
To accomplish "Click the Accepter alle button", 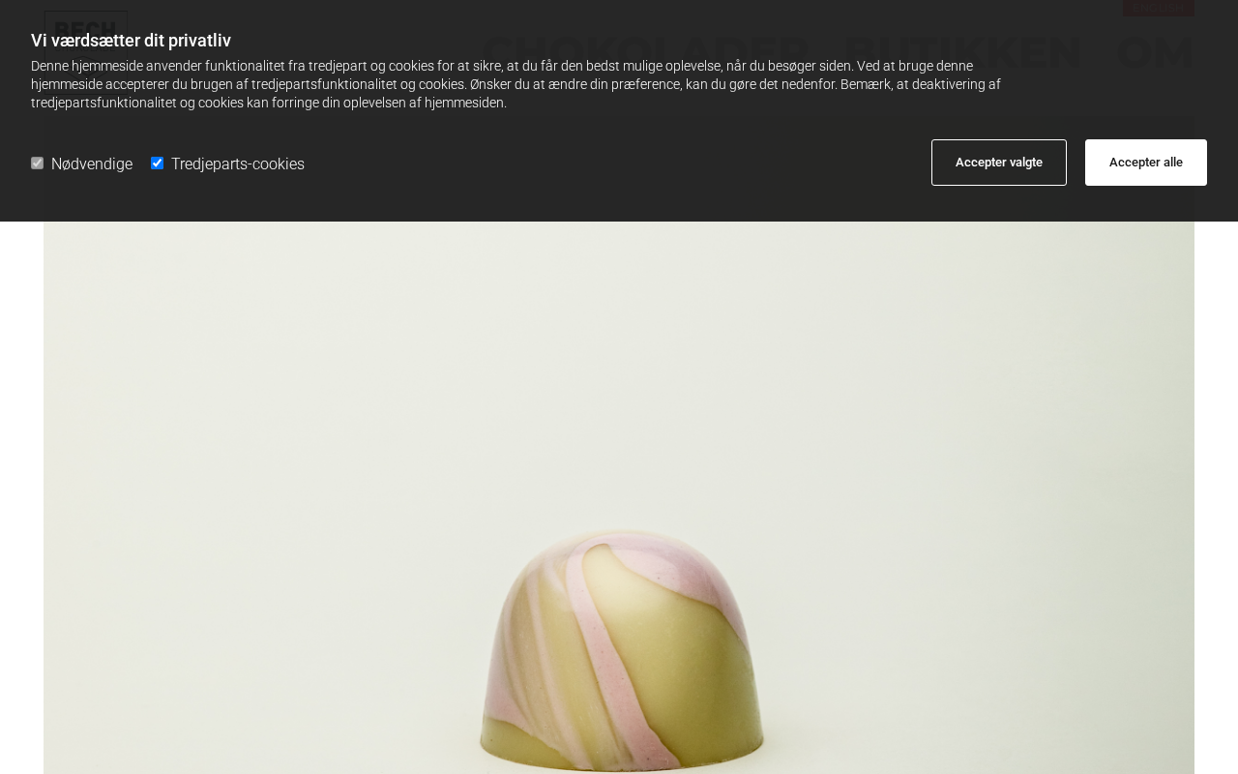I will [x=1146, y=163].
